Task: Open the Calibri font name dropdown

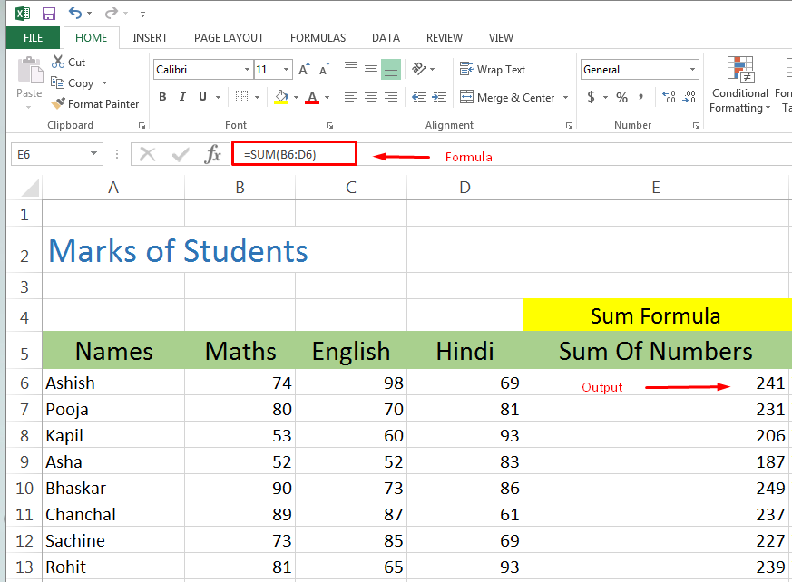Action: [x=247, y=70]
